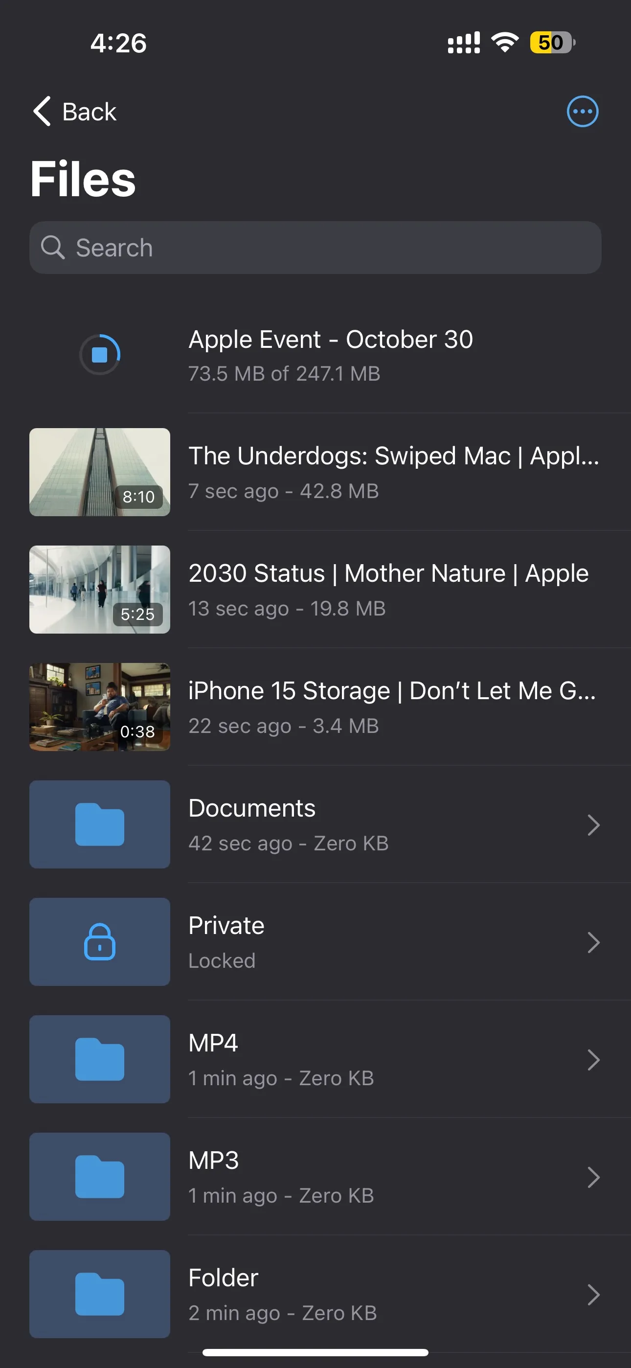631x1368 pixels.
Task: Tap the cellular signal bars icon
Action: click(x=464, y=43)
